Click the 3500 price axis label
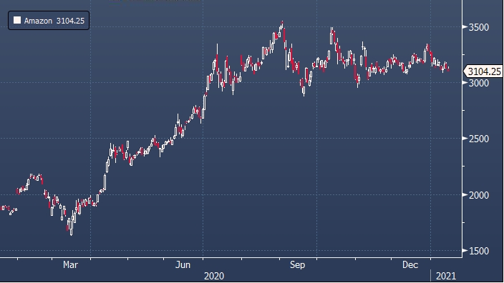Image resolution: width=504 pixels, height=283 pixels. [x=479, y=27]
